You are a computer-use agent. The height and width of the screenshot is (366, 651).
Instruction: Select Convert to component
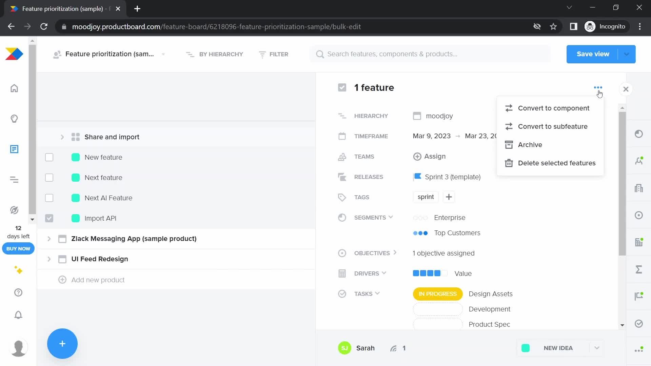[550, 108]
